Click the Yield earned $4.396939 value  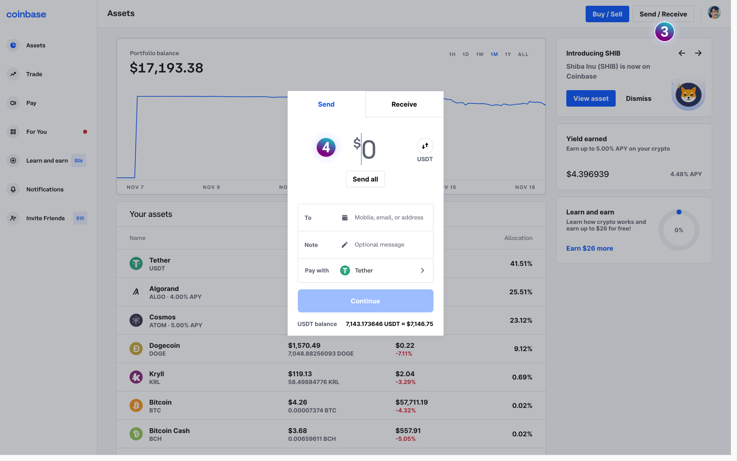(587, 174)
